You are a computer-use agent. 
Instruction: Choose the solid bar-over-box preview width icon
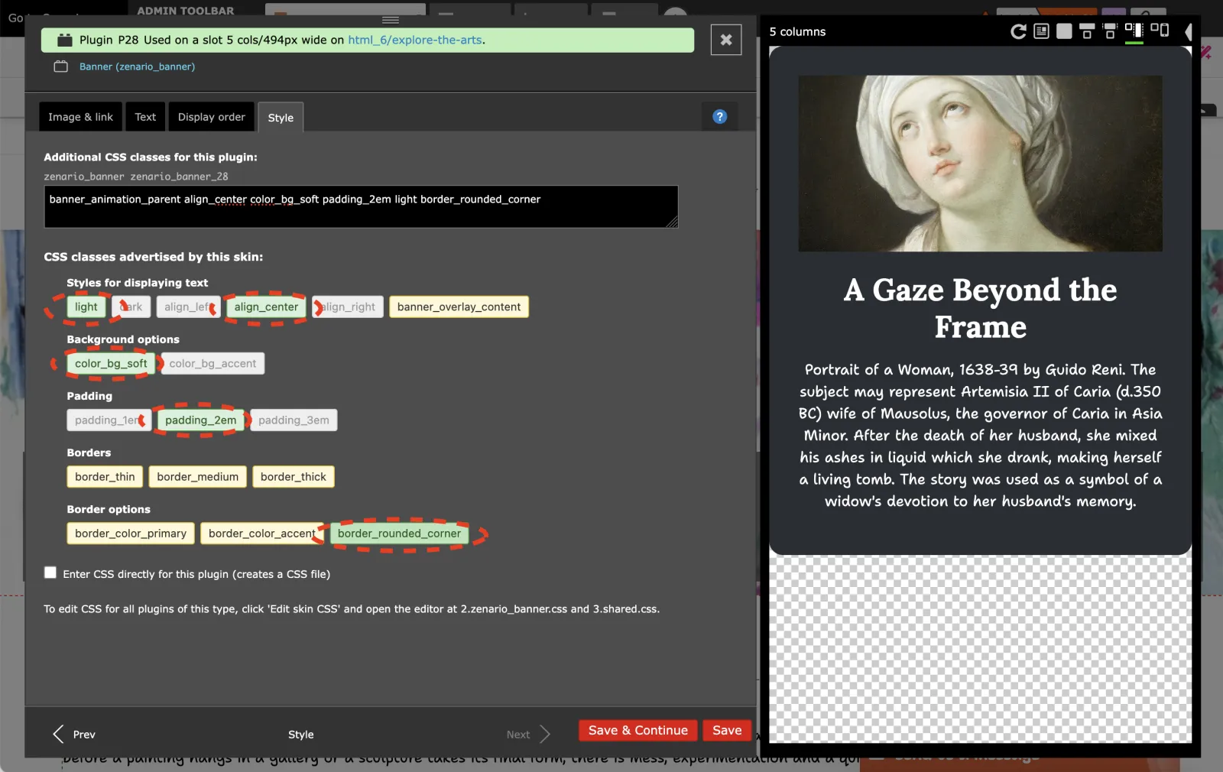point(1087,31)
